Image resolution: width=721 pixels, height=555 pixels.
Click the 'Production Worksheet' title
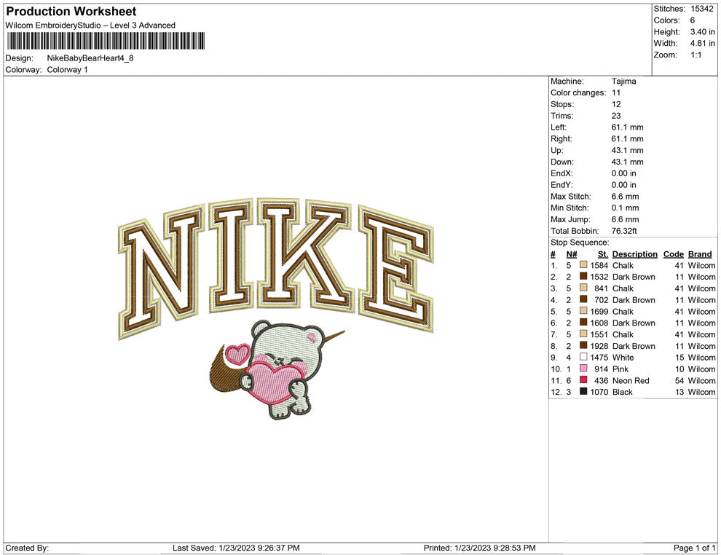[71, 12]
